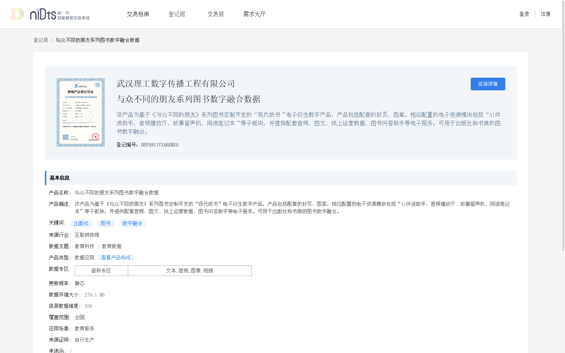Click the 教育服务 application scenario value
565x353 pixels.
coord(85,329)
